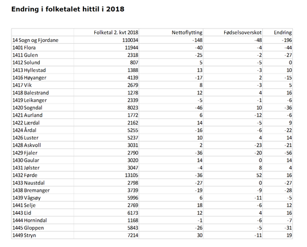Select the 1445 Gloppen row label
The image size is (307, 247).
pos(28,228)
